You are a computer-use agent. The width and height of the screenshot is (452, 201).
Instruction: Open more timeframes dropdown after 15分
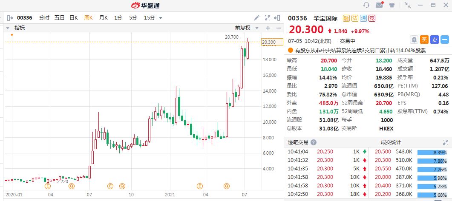pos(161,18)
